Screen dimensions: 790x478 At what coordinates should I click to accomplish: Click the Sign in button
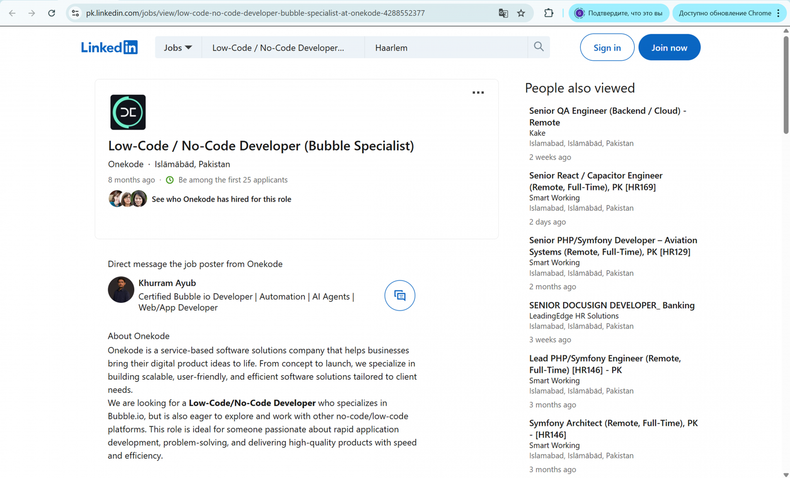(607, 48)
